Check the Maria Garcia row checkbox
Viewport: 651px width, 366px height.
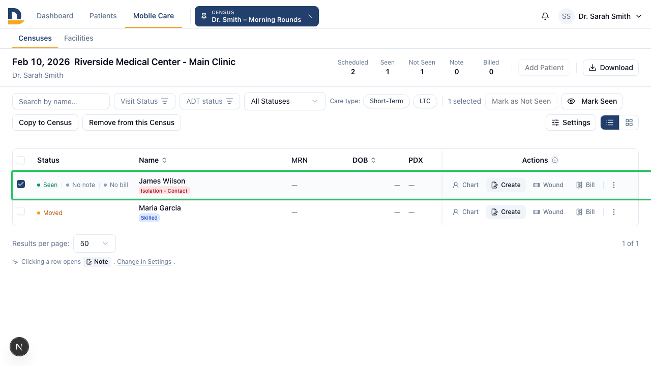point(21,211)
